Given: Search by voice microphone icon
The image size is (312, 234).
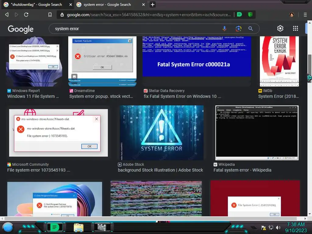Looking at the screenshot, I should (x=225, y=29).
